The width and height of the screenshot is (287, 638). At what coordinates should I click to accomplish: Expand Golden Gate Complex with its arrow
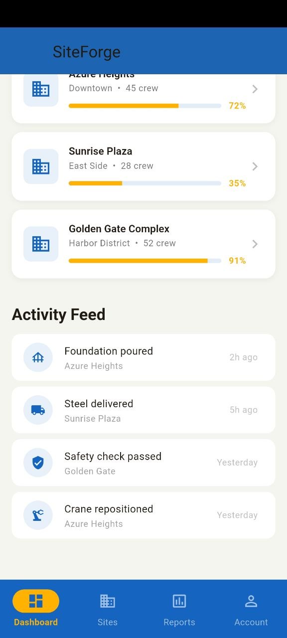(x=255, y=244)
